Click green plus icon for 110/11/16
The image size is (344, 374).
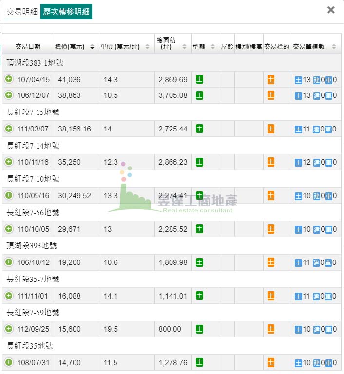pos(9,162)
